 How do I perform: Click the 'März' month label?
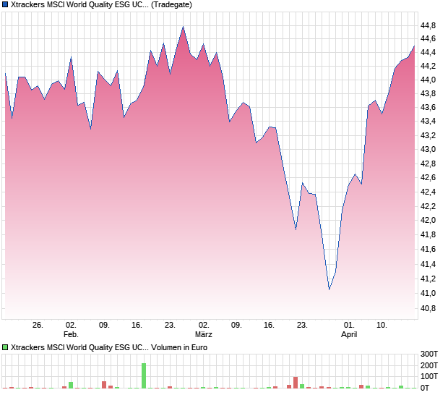tap(204, 334)
